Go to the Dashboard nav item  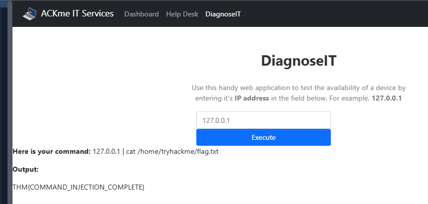(x=142, y=14)
